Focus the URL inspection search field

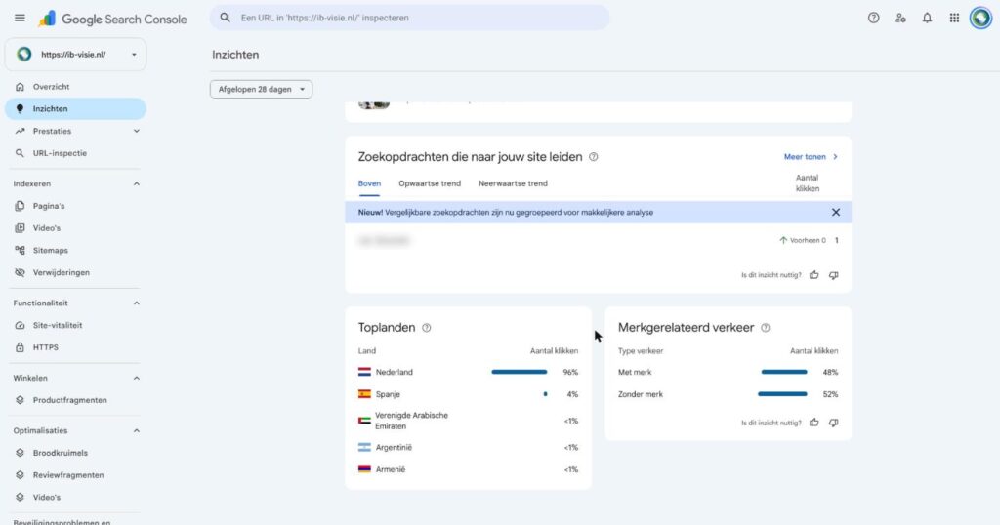(x=409, y=18)
